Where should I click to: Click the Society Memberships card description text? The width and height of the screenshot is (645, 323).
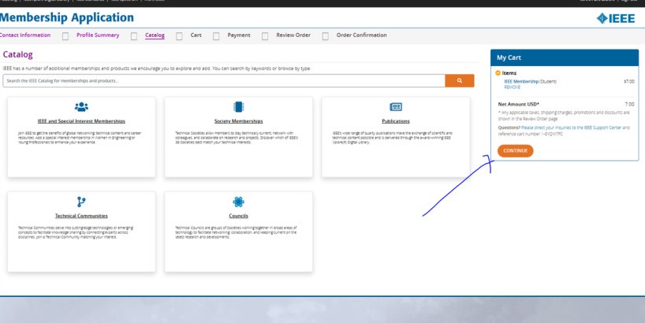(237, 138)
